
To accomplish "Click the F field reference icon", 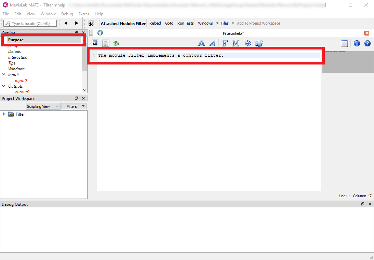I will pyautogui.click(x=225, y=43).
